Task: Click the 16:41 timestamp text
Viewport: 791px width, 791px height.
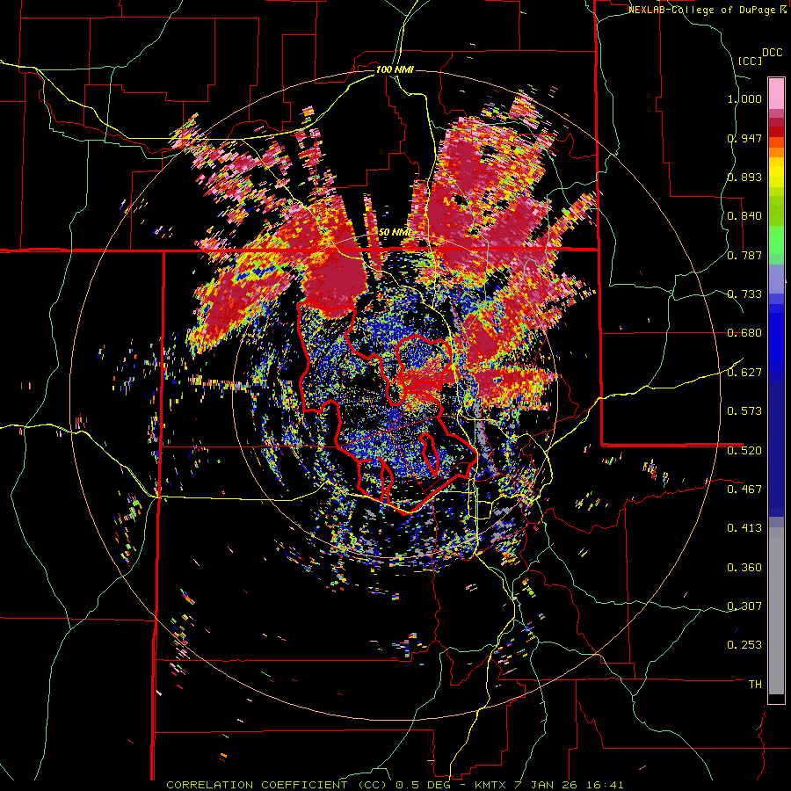Action: coord(606,785)
